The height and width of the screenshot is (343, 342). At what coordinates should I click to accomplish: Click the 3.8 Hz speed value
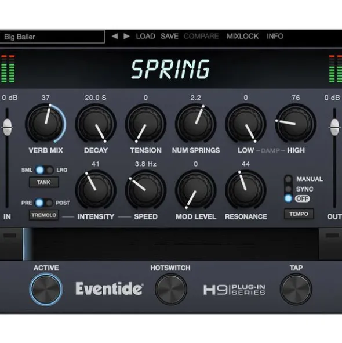click(145, 164)
